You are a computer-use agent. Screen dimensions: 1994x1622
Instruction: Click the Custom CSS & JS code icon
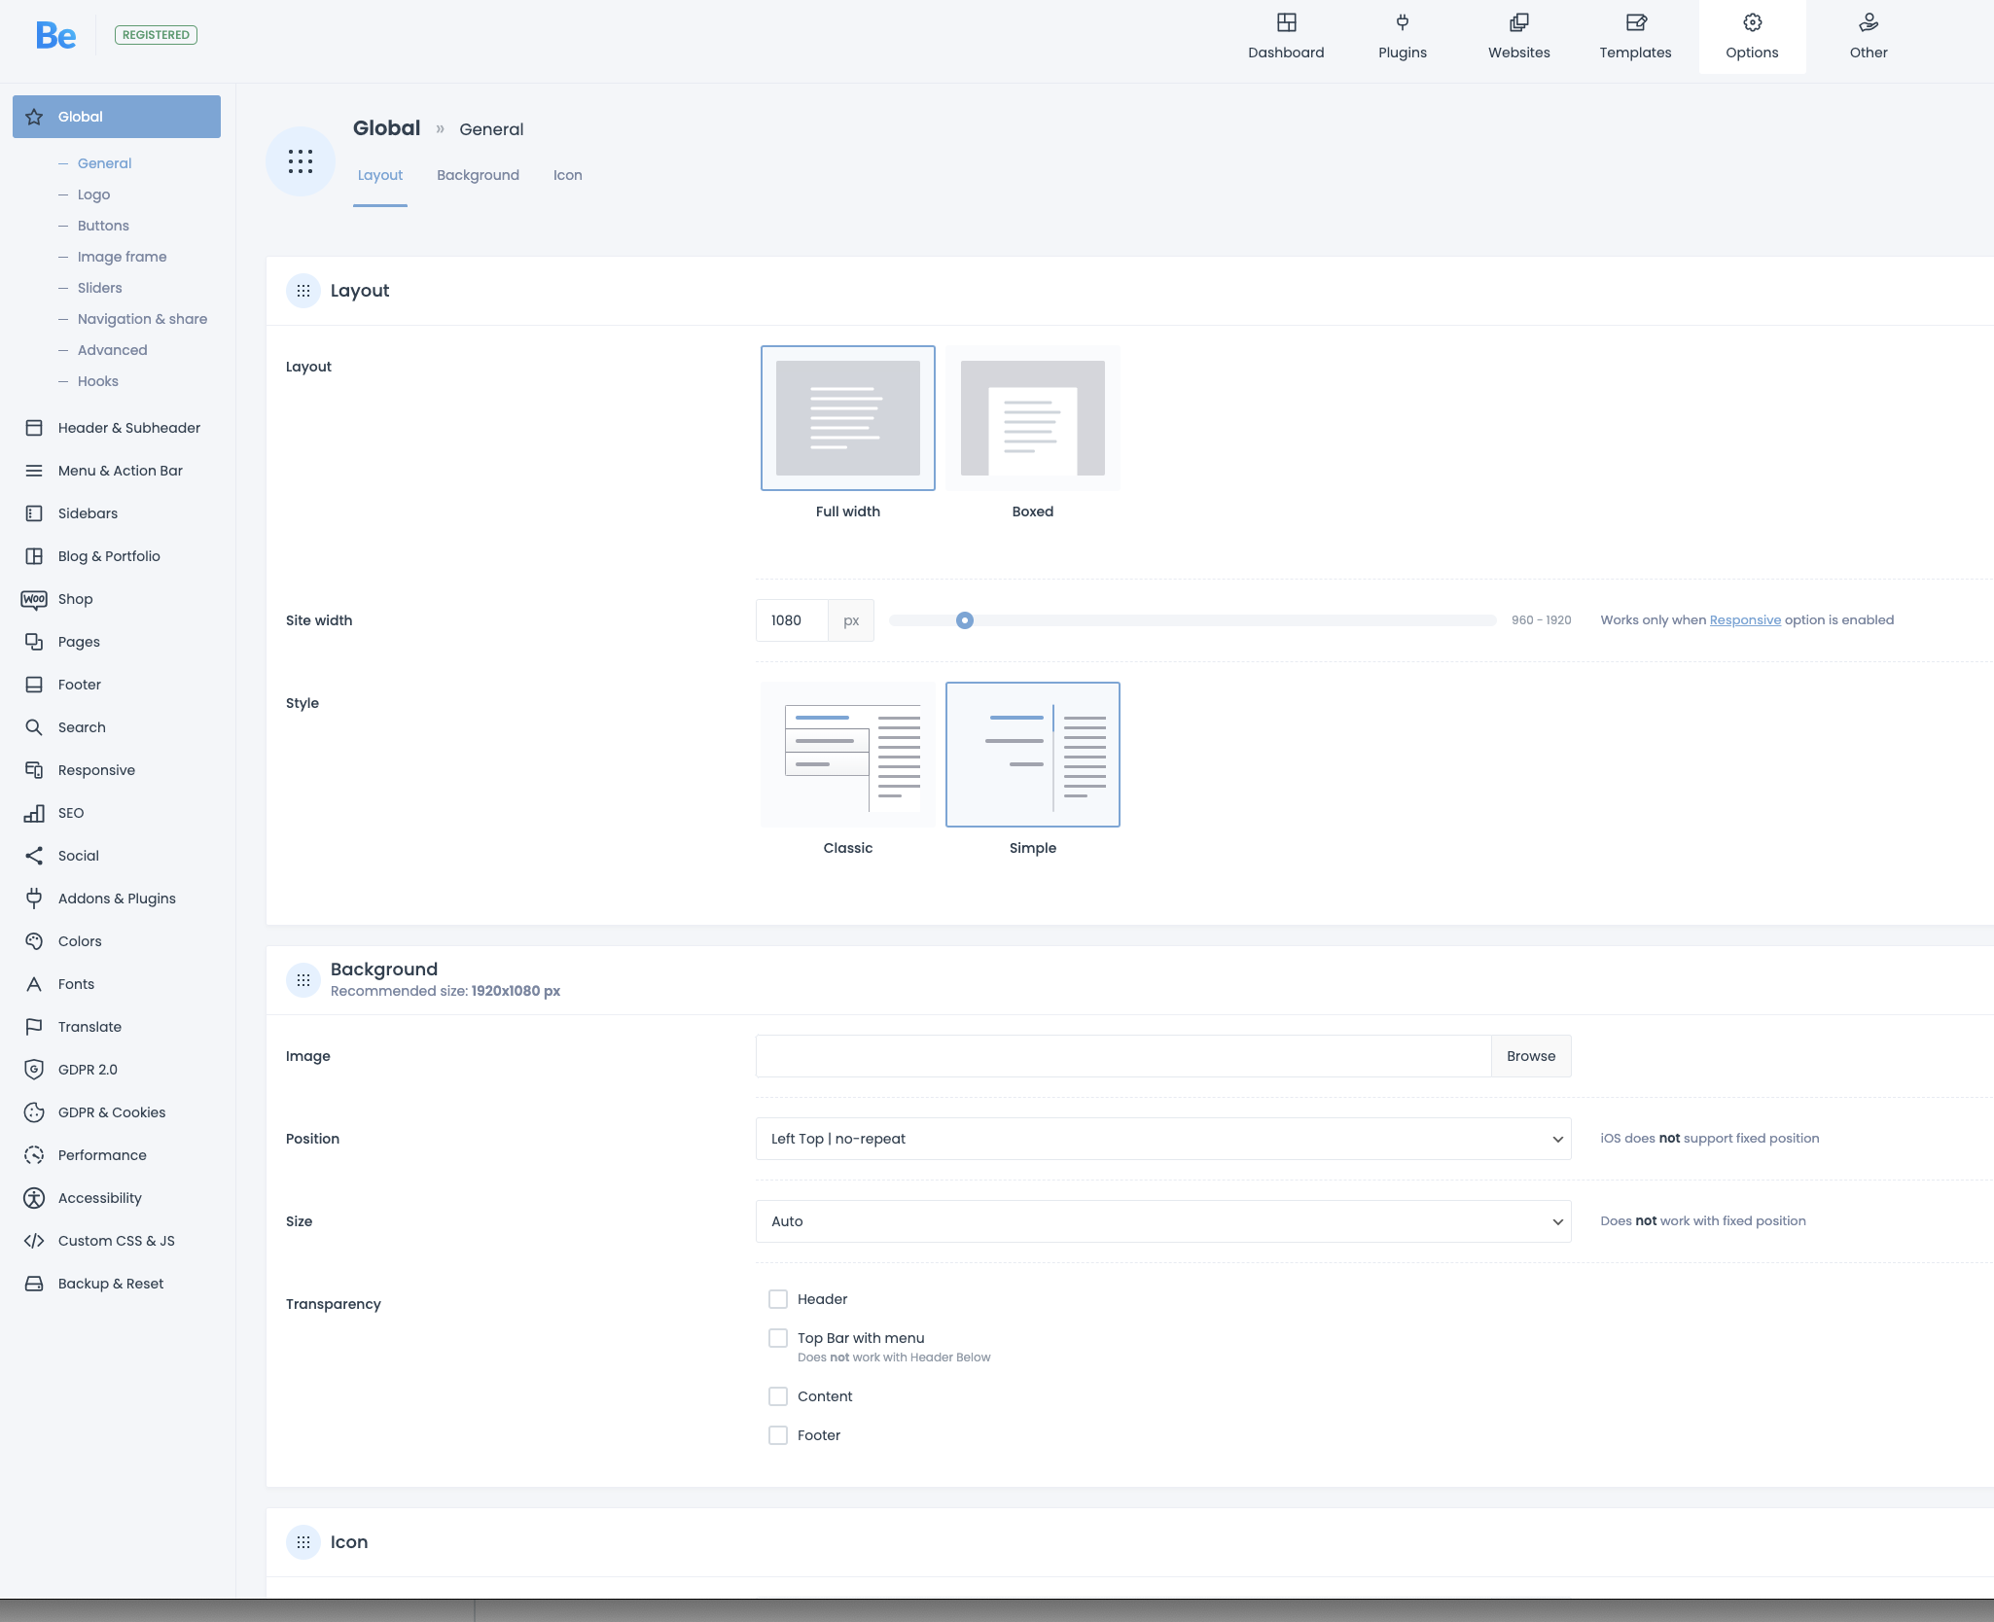click(34, 1241)
